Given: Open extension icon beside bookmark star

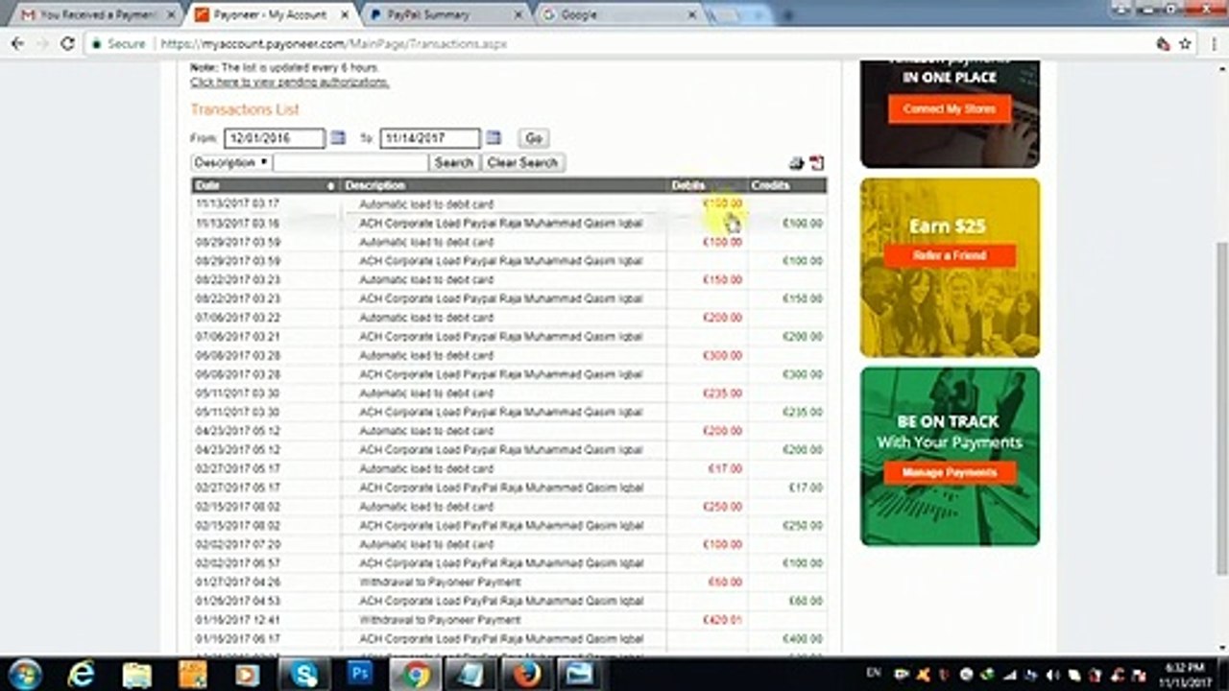Looking at the screenshot, I should pos(1163,43).
